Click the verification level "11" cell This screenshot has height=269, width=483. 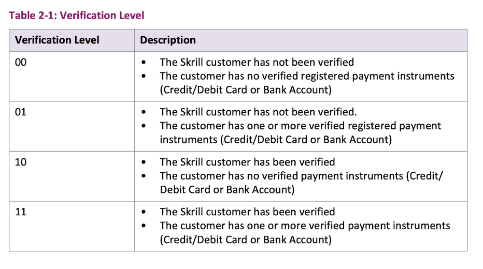(21, 212)
